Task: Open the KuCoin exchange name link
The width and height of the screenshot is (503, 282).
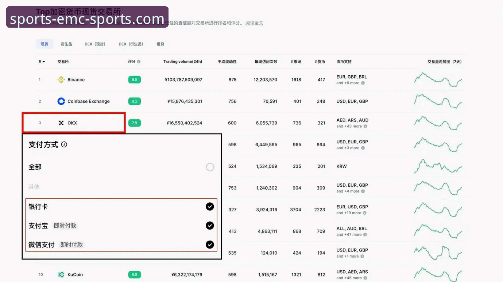Action: [x=75, y=275]
